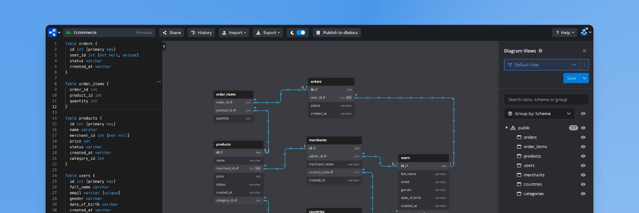
Task: Open the Help menu
Action: (x=565, y=32)
